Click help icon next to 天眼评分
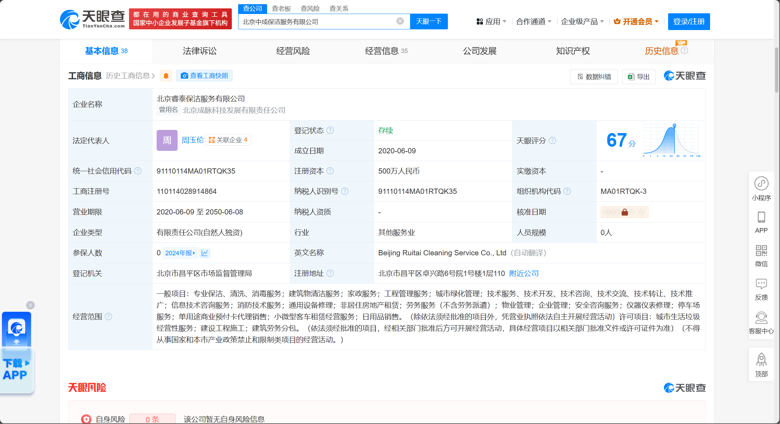The height and width of the screenshot is (424, 780). click(552, 140)
